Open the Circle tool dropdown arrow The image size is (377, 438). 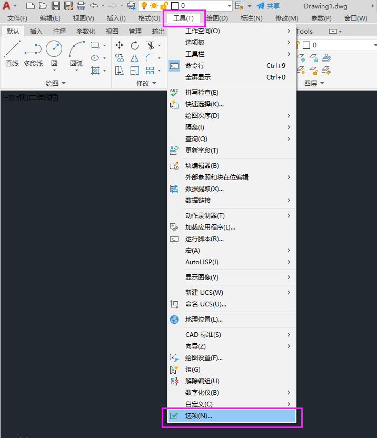[54, 71]
